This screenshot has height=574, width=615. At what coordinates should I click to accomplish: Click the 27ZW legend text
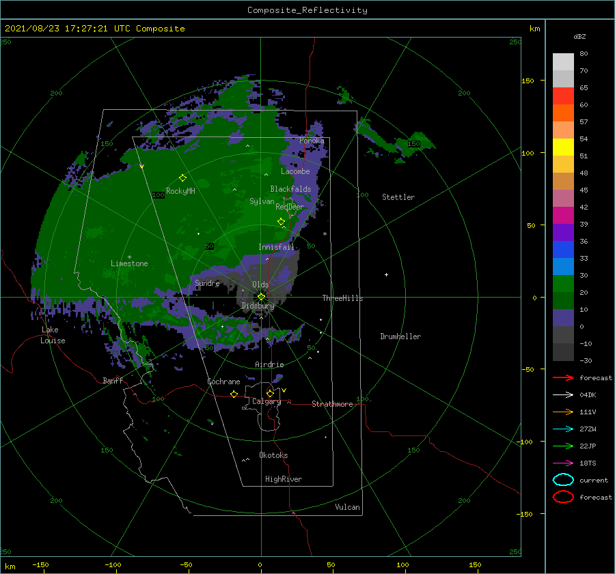pyautogui.click(x=588, y=429)
